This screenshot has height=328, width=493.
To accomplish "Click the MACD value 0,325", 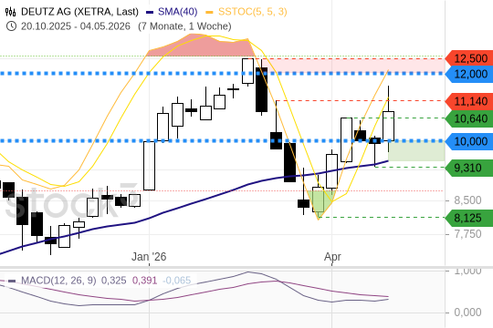I will point(113,280).
